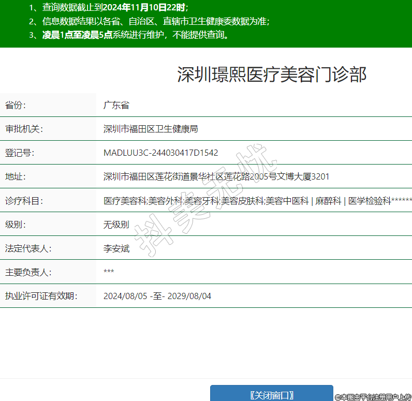
Task: Select the 广东省 province value
Action: pyautogui.click(x=116, y=105)
